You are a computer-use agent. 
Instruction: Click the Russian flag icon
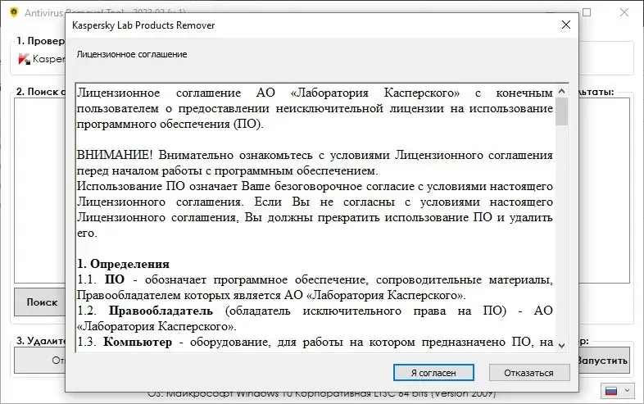[x=611, y=391]
